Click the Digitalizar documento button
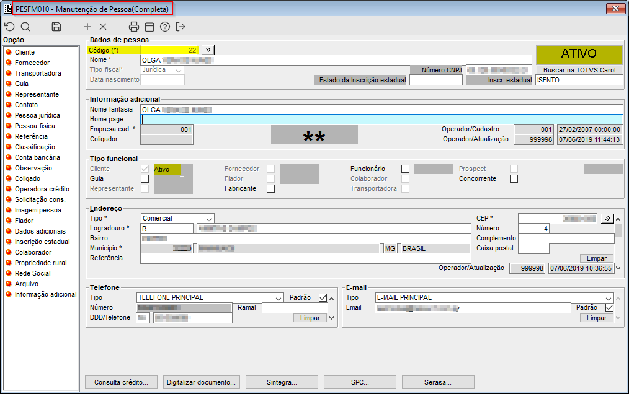 pos(202,382)
